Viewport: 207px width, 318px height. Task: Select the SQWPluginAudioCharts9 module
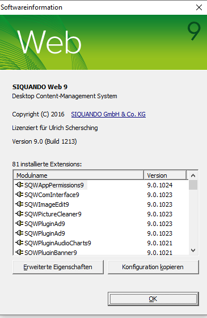58,243
